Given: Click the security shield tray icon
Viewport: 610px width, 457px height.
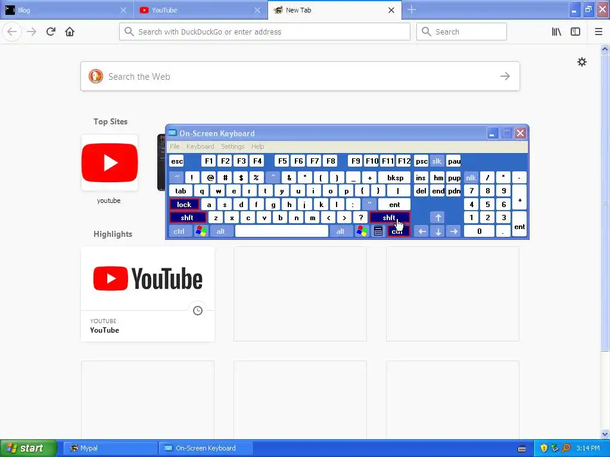Looking at the screenshot, I should tap(544, 448).
